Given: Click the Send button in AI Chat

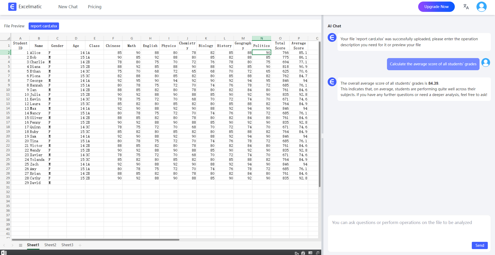Looking at the screenshot, I should point(480,245).
